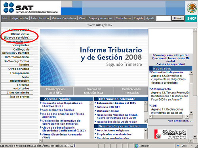Open Comprobantes fiscales
Viewport: 198px width, 148px height.
(58, 110)
